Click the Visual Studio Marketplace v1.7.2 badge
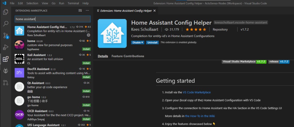The height and width of the screenshot is (127, 294). point(244,61)
